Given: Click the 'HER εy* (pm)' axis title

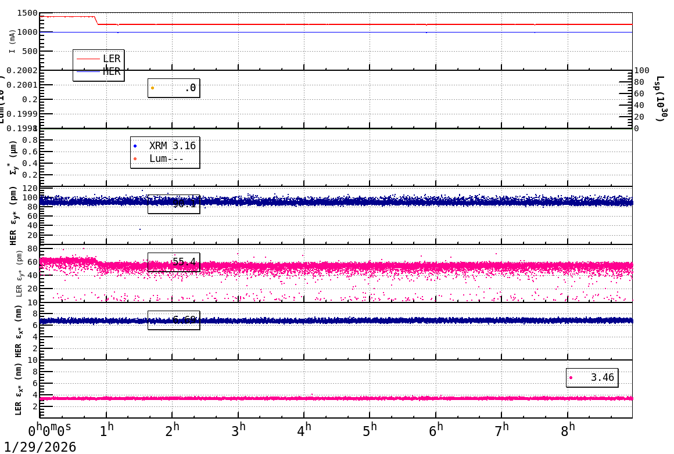Looking at the screenshot, I should click(x=14, y=215).
